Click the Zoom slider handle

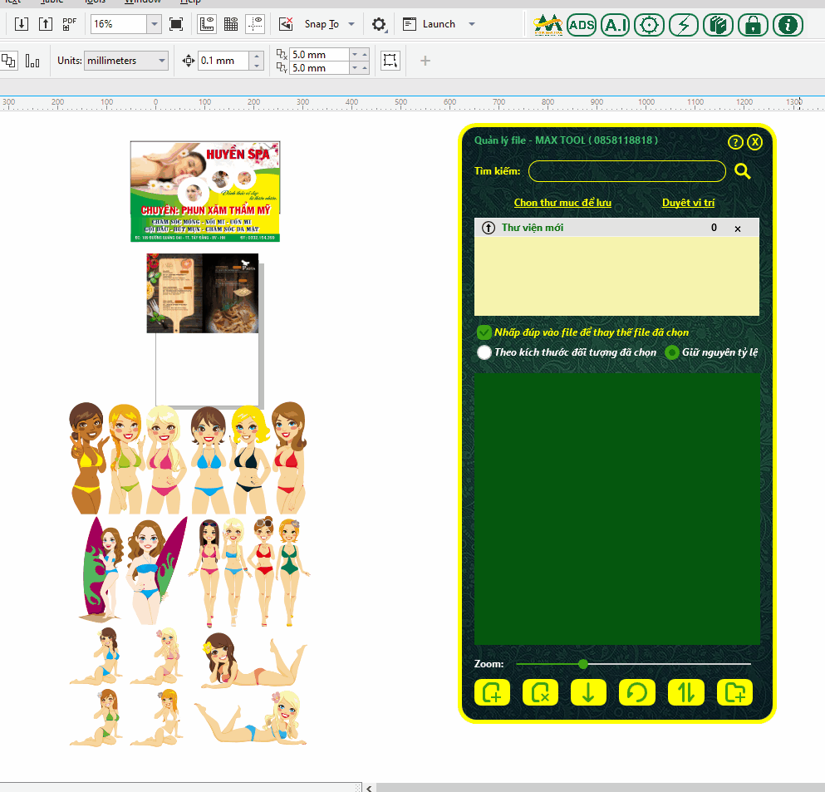tap(583, 664)
